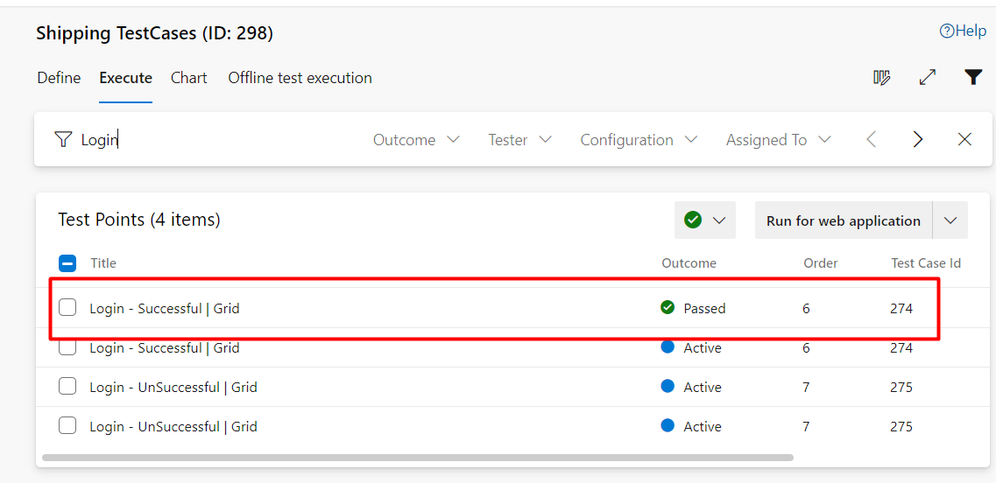
Task: Open the column options icon
Action: click(x=881, y=78)
